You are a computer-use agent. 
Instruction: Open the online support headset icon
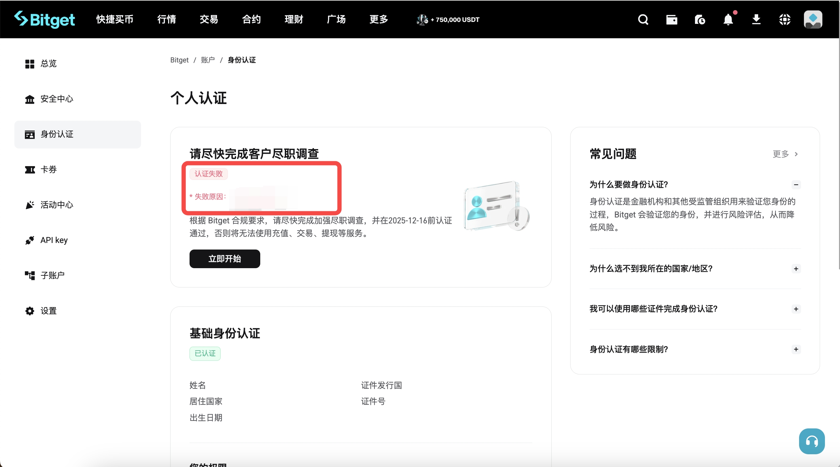click(811, 441)
